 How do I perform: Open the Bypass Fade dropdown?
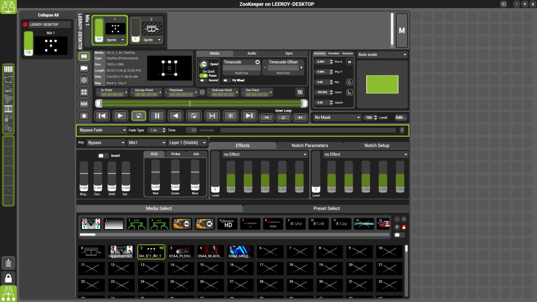tap(102, 130)
